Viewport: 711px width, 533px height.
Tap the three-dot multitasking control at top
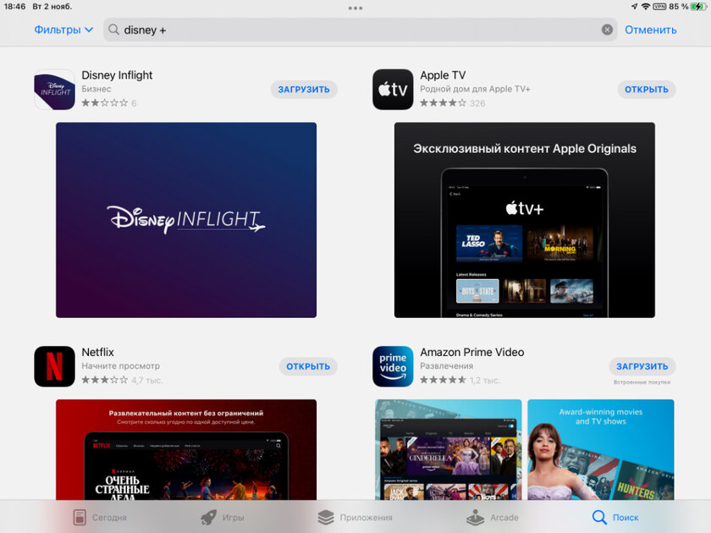355,8
